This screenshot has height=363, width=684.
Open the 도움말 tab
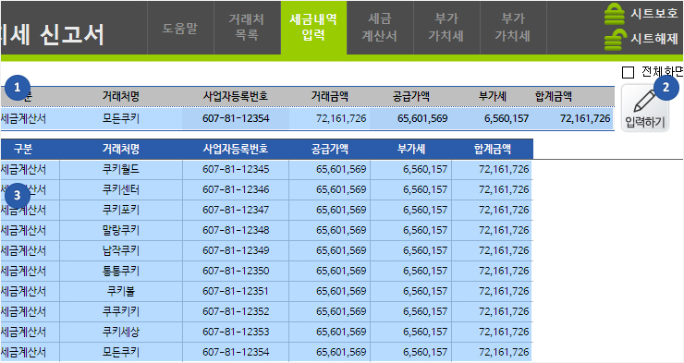180,28
